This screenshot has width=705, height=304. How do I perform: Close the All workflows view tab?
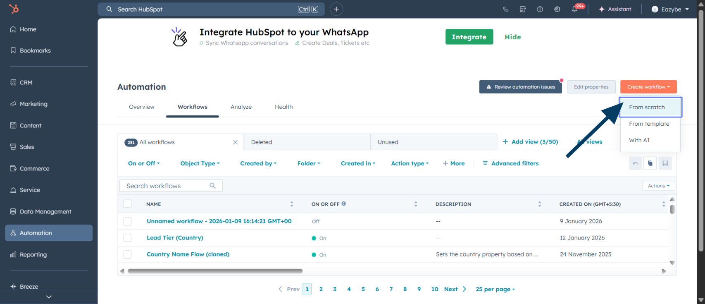coord(235,142)
